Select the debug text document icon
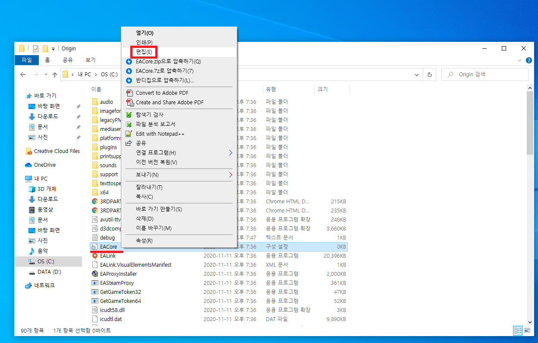The width and height of the screenshot is (538, 343). pyautogui.click(x=95, y=237)
